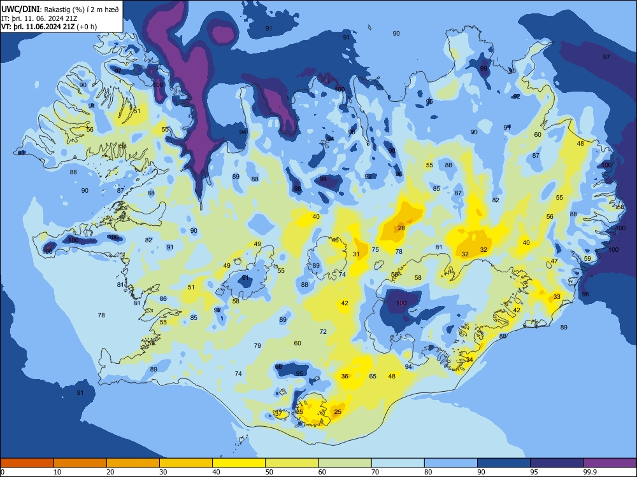Click the 50–60 pale yellow legend swatch

coord(292,463)
